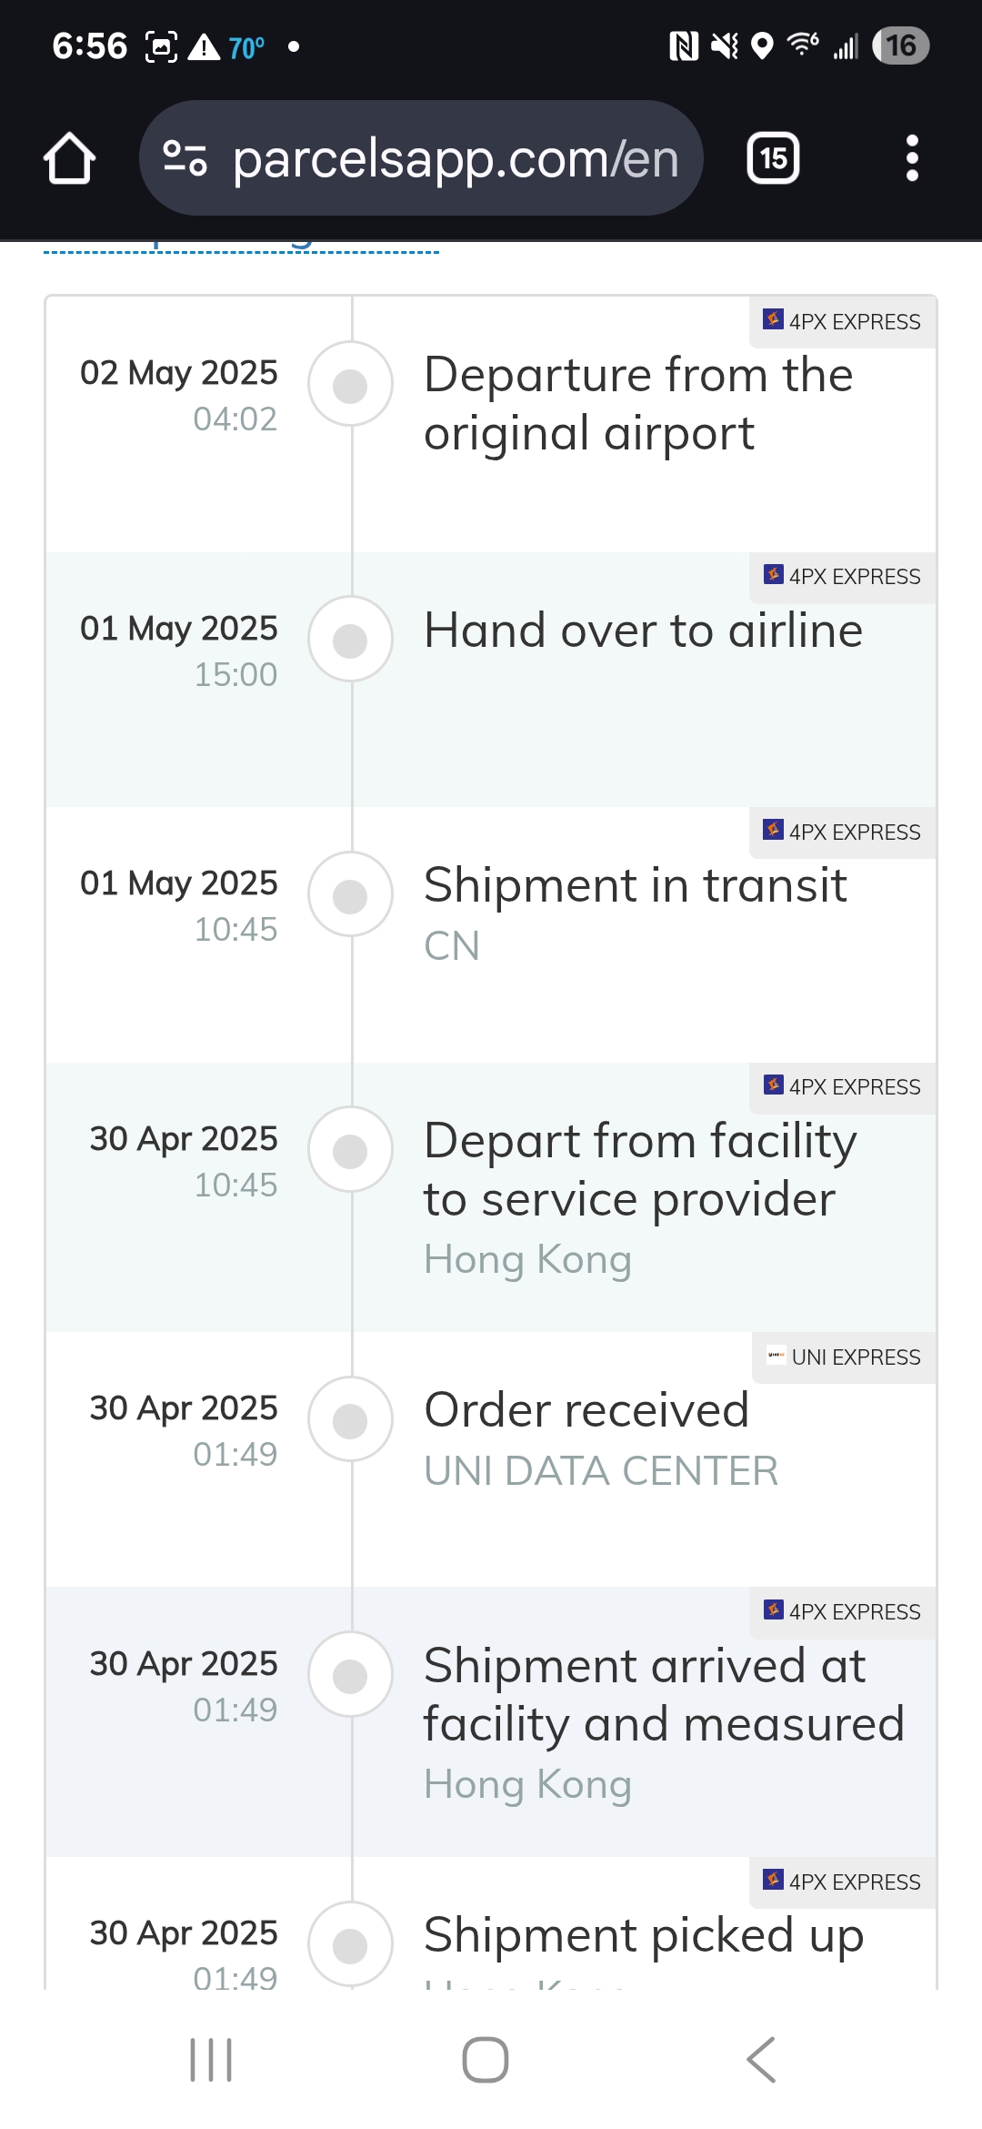Open the Android recent apps button
The width and height of the screenshot is (982, 2129).
pyautogui.click(x=211, y=2060)
